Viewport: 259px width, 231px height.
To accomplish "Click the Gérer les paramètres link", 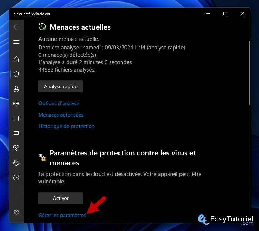I will (62, 215).
